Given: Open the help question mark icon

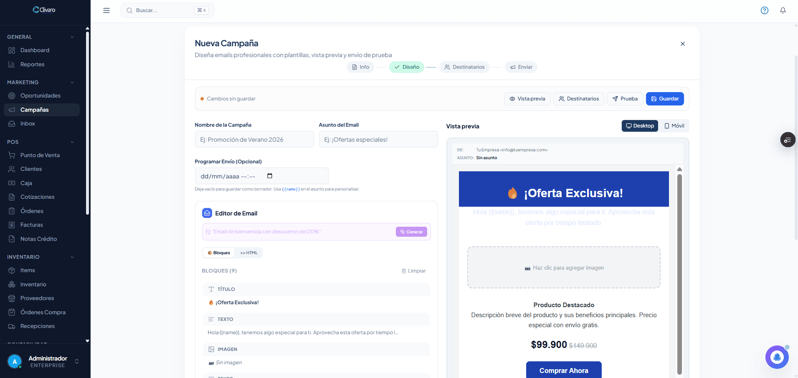Looking at the screenshot, I should pyautogui.click(x=764, y=10).
